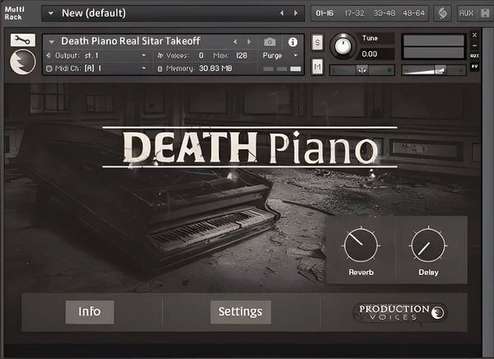Switch to rack page 33-48
Viewport: 494px width, 359px height.
(x=384, y=13)
